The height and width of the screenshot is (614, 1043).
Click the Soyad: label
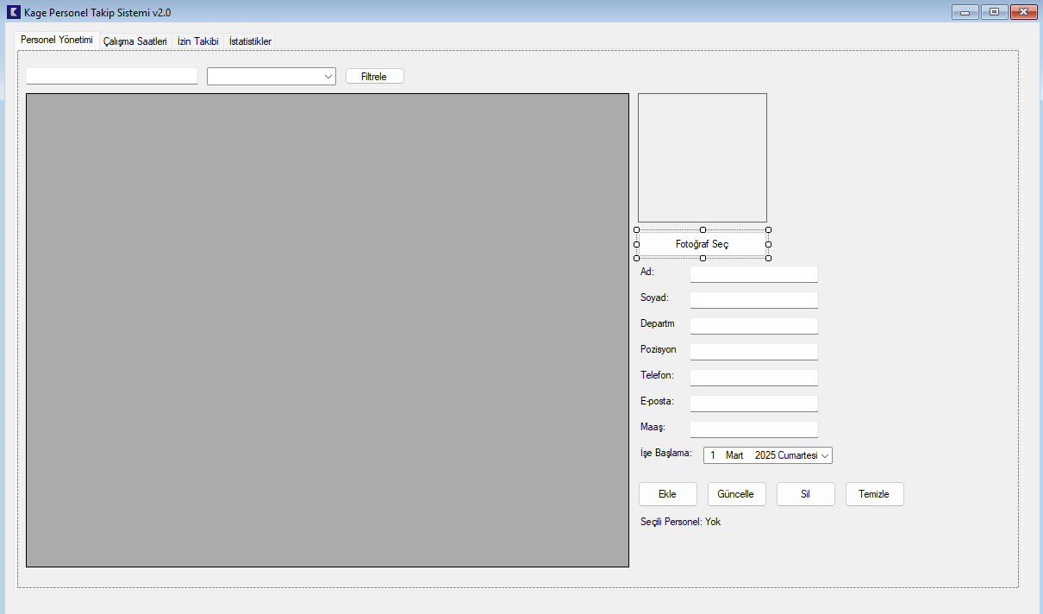[x=654, y=298]
